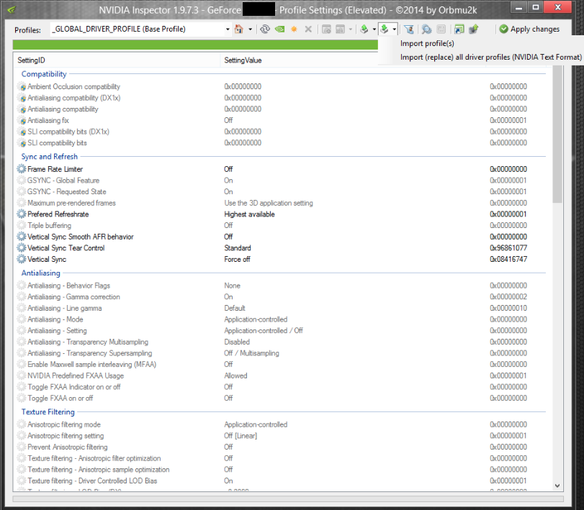Click the export profiles icon
The image size is (584, 510).
tap(364, 29)
